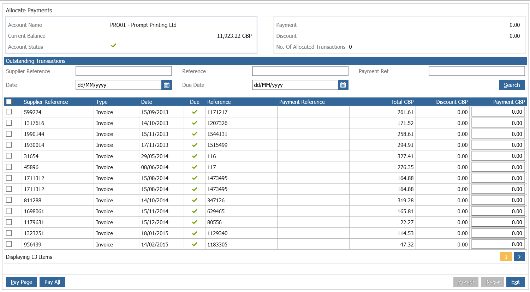Screen dimensions: 530x292
Task: Select the total 22.27 cell
Action: coord(382,222)
